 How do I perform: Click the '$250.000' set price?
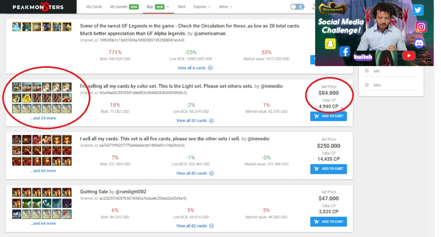tap(329, 146)
